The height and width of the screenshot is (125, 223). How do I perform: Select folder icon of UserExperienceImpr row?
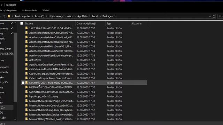26,55
